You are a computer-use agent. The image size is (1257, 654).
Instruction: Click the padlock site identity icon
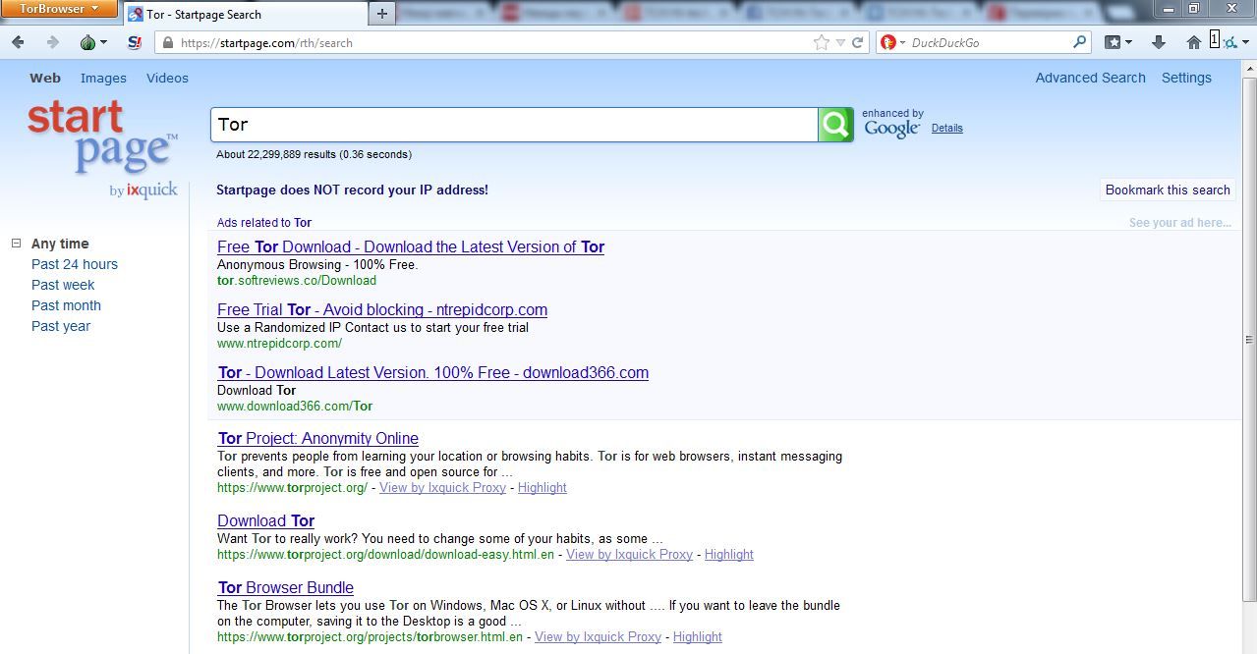pyautogui.click(x=167, y=42)
